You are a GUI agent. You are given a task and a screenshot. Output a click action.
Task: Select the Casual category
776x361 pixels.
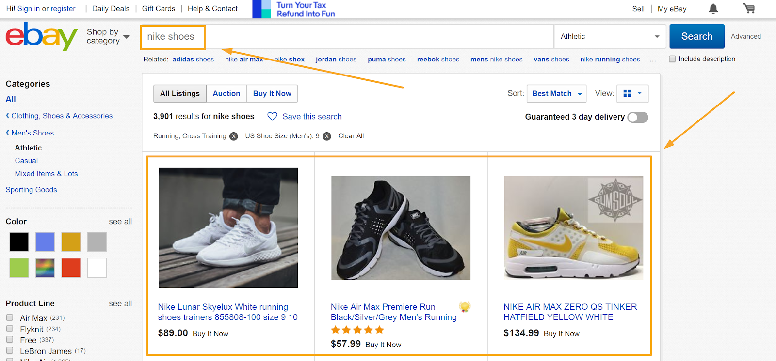[x=26, y=161]
